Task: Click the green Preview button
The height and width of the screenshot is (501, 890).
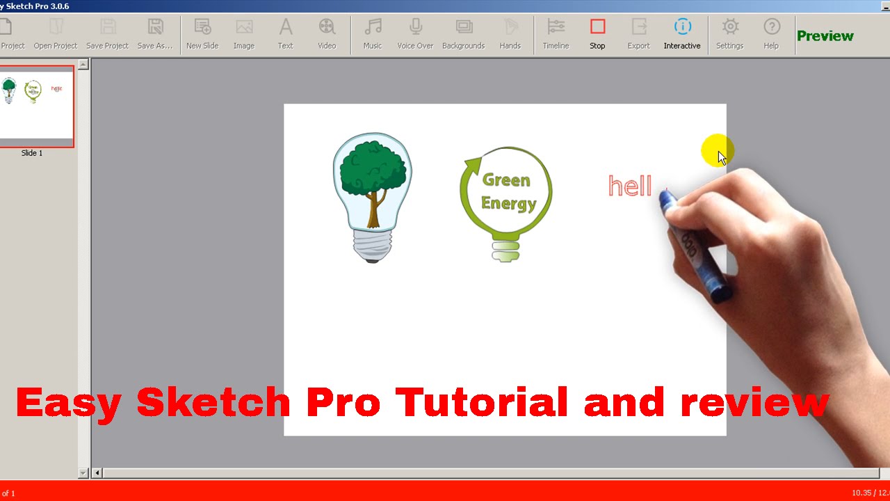Action: pos(825,35)
